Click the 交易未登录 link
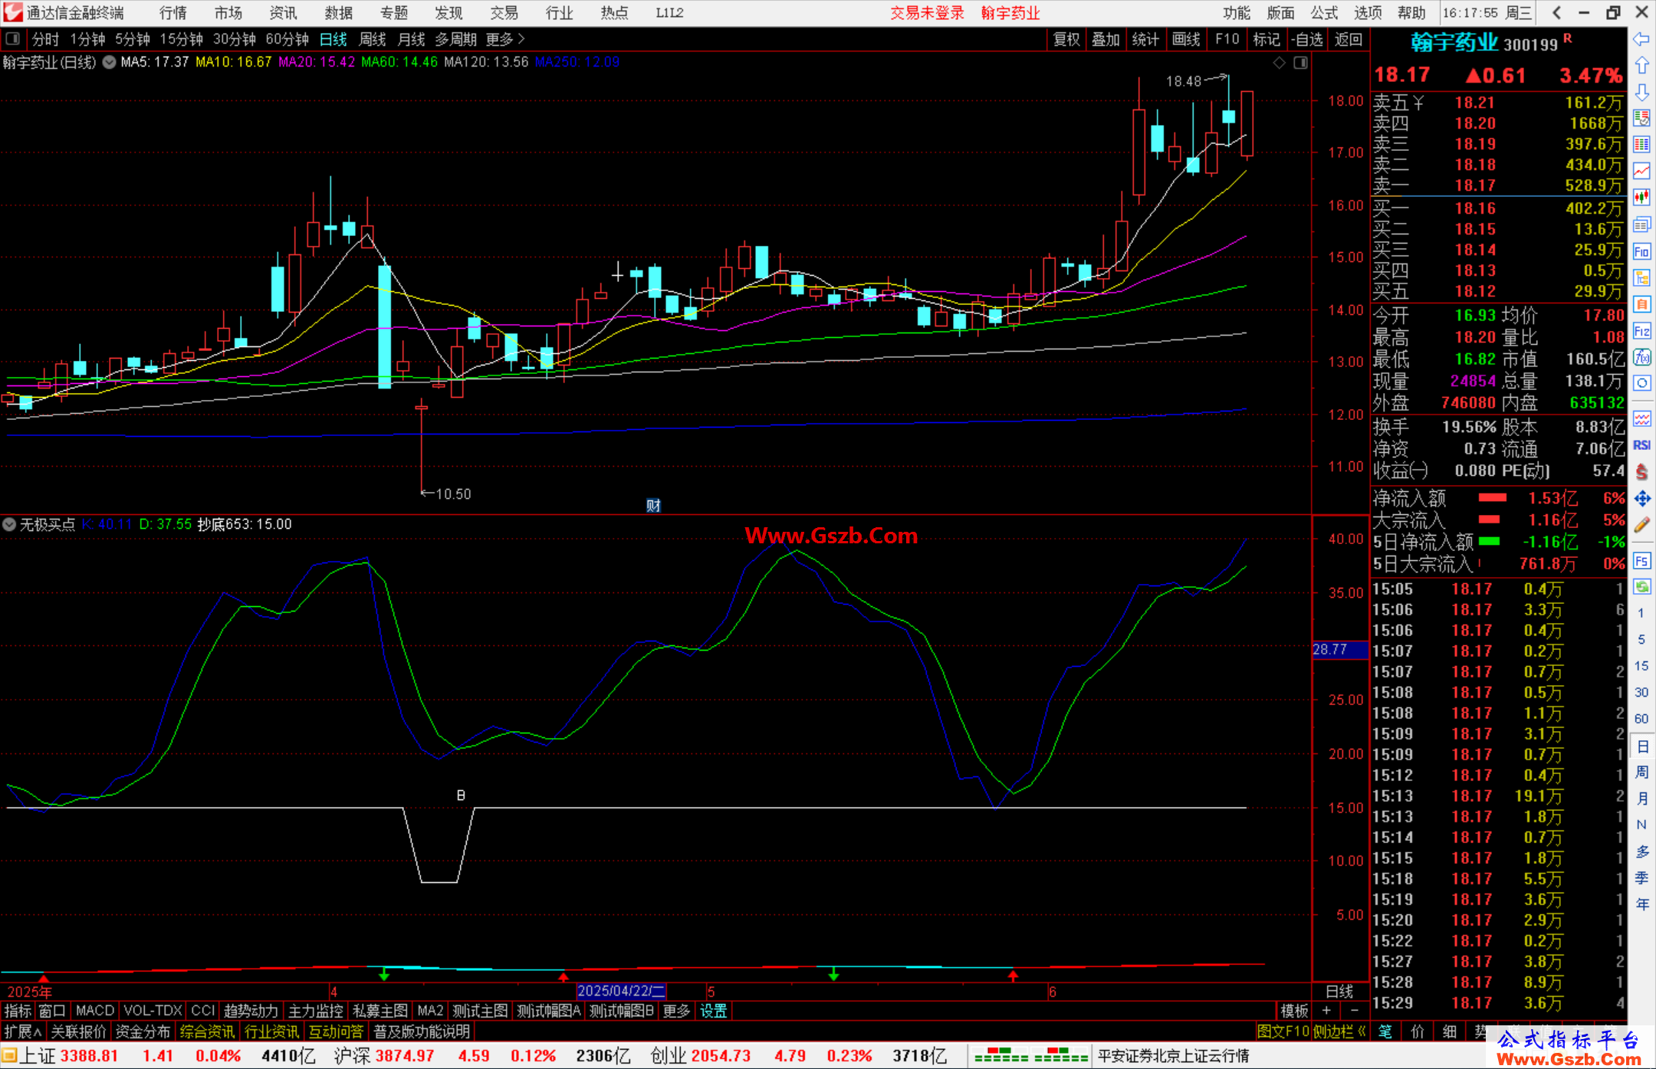 [x=927, y=12]
